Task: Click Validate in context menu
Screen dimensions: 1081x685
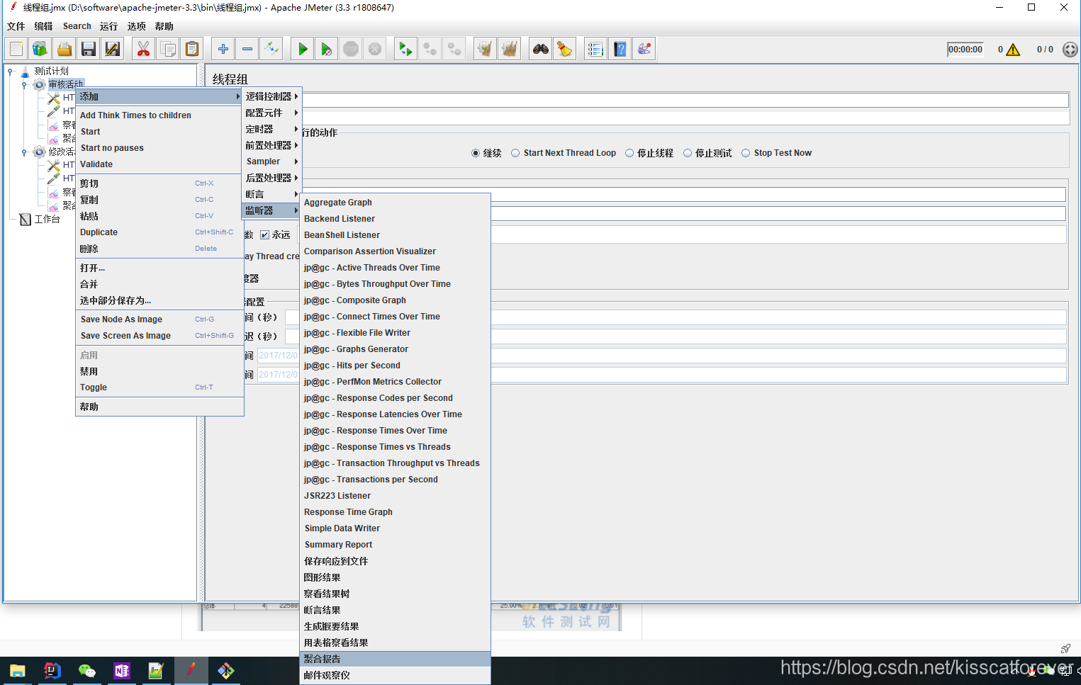Action: click(159, 164)
